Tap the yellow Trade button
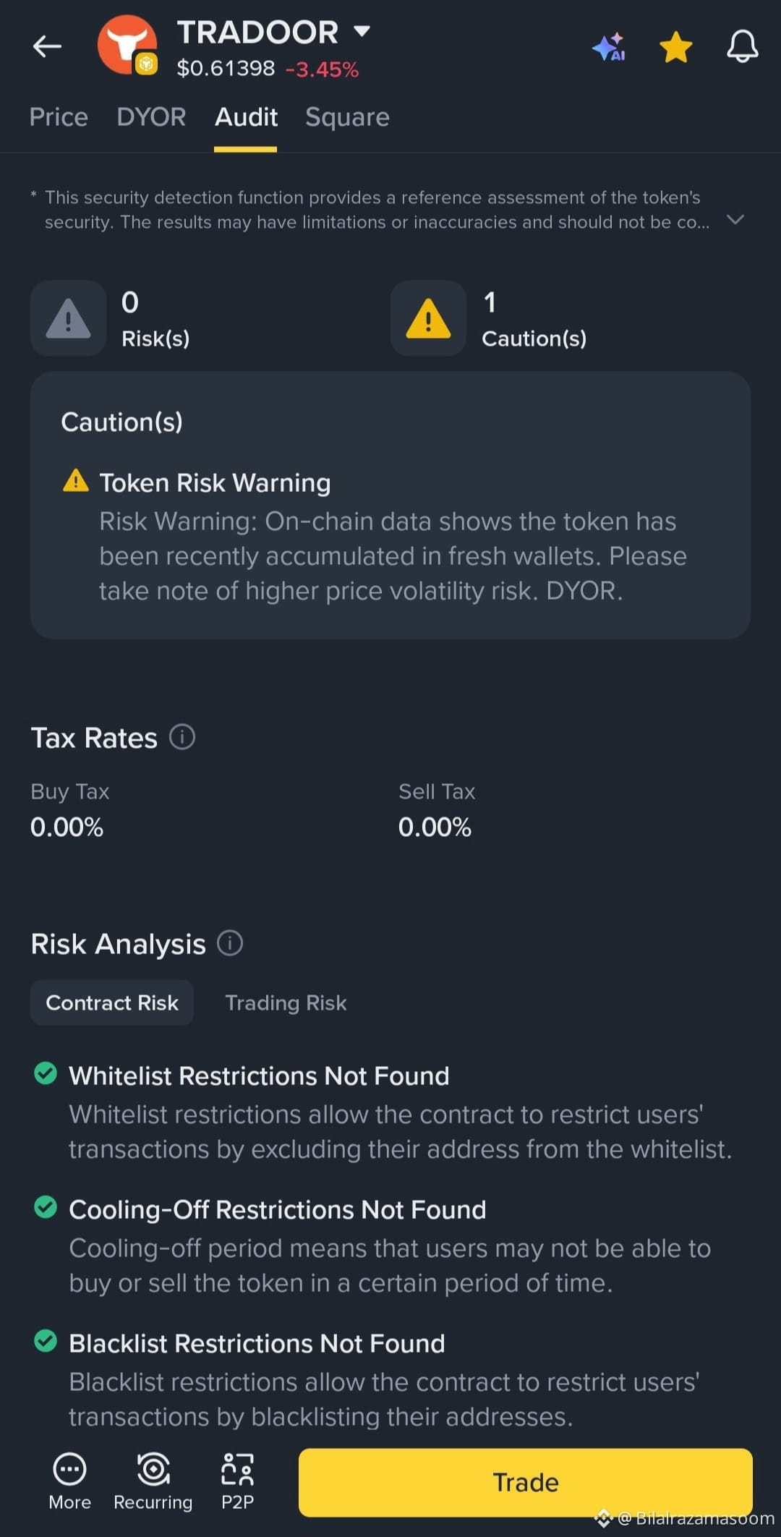The width and height of the screenshot is (781, 1537). [526, 1482]
